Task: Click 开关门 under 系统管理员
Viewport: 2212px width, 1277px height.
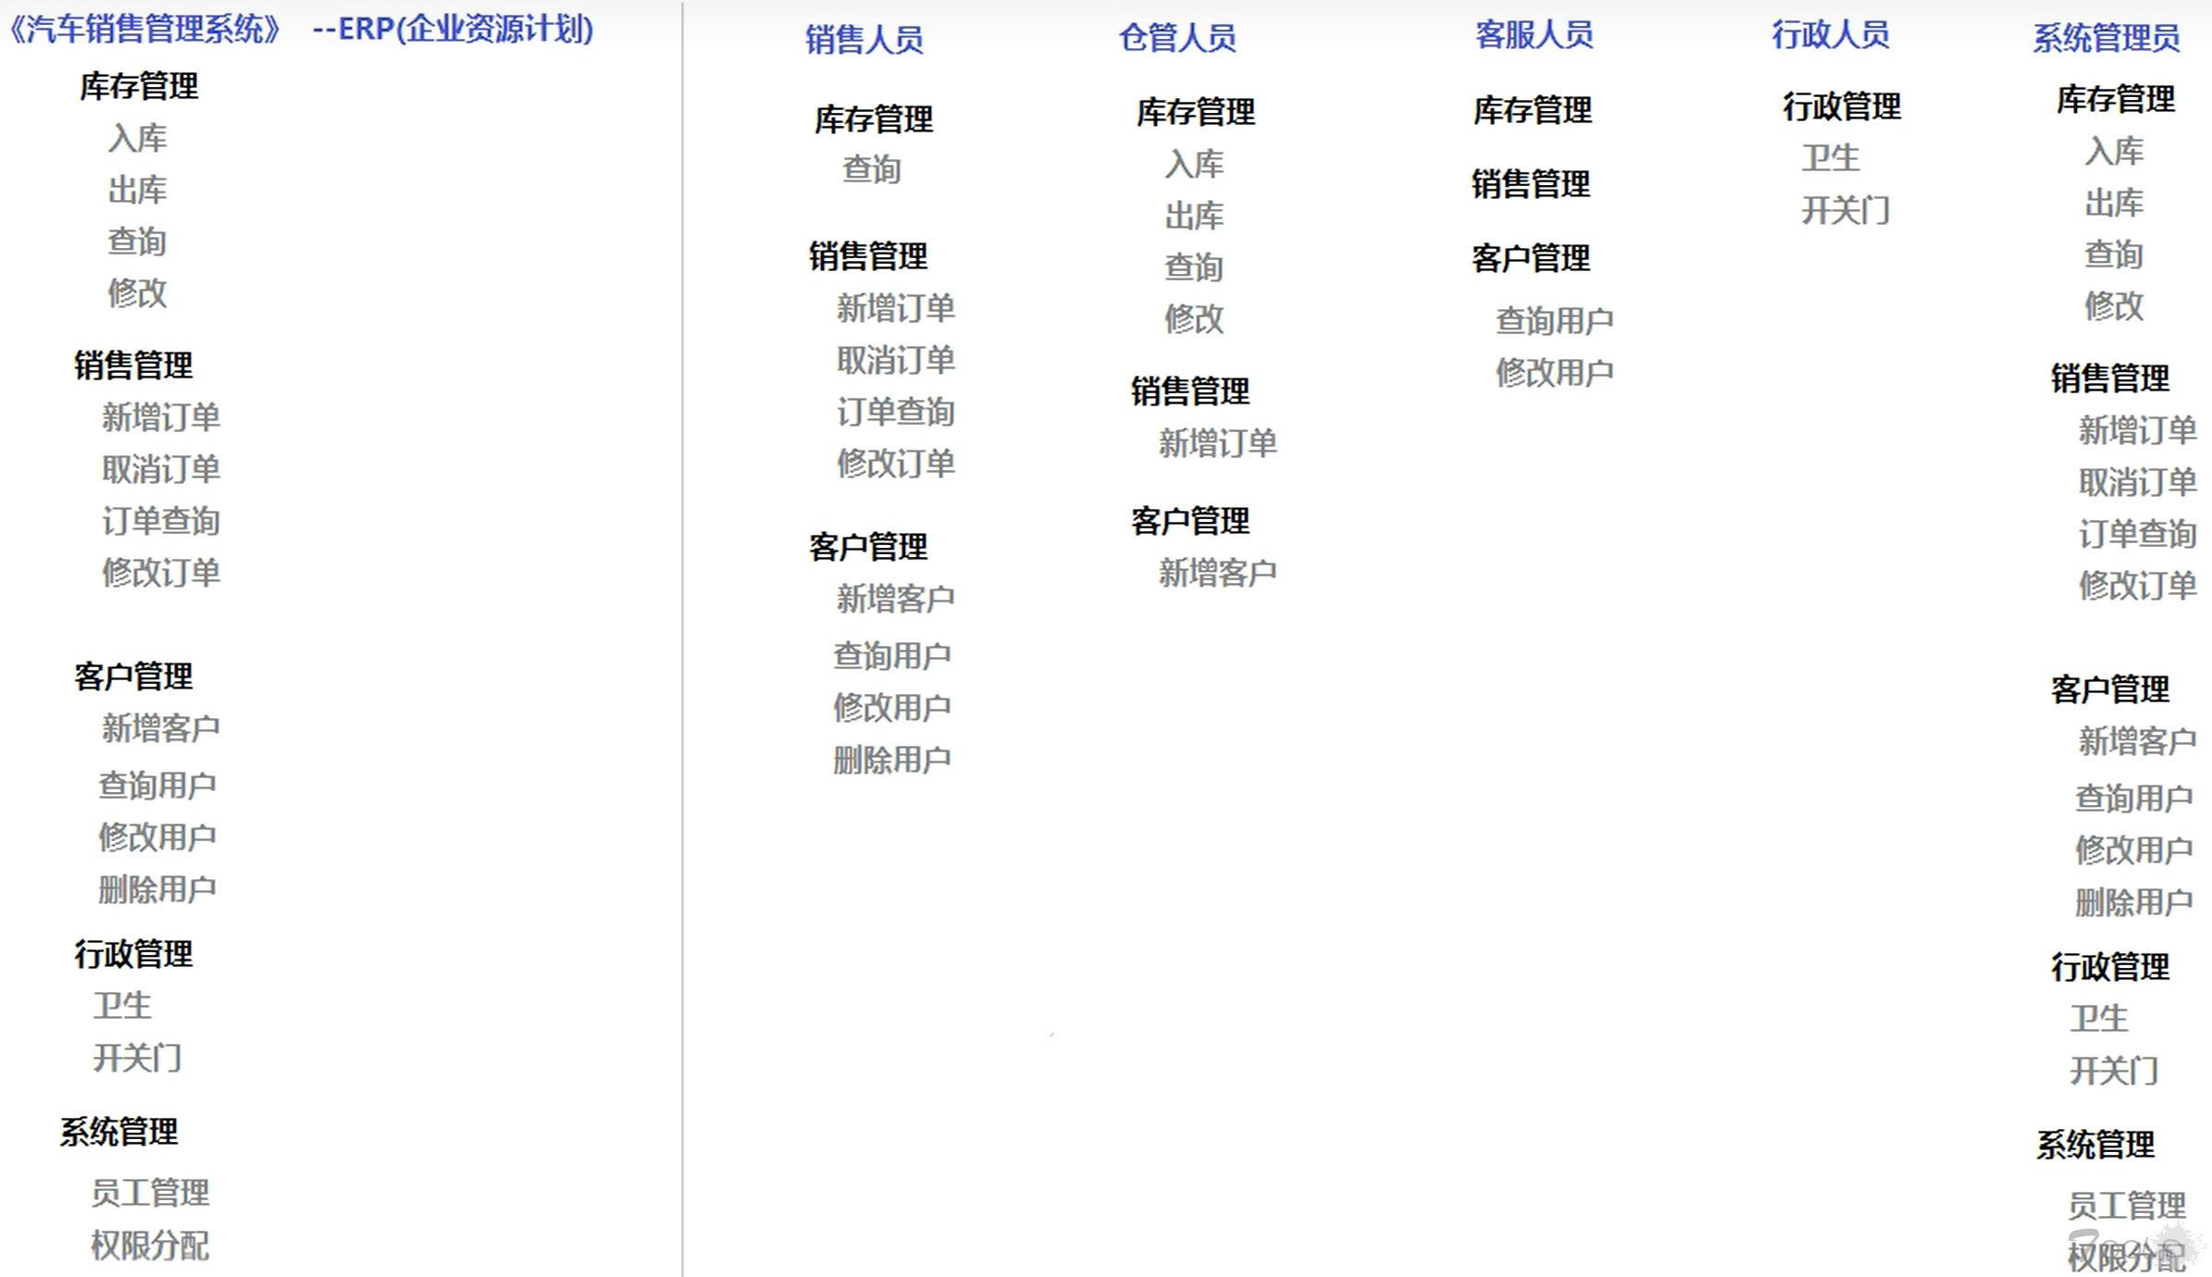Action: tap(2114, 1071)
